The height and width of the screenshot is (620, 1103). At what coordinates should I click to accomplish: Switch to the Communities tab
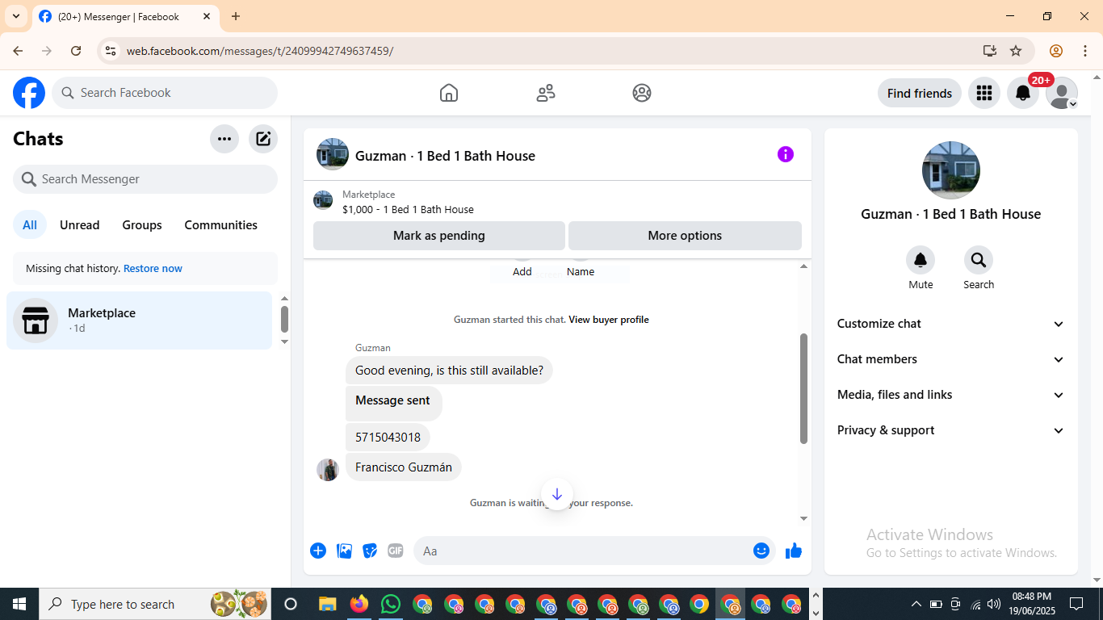point(221,225)
